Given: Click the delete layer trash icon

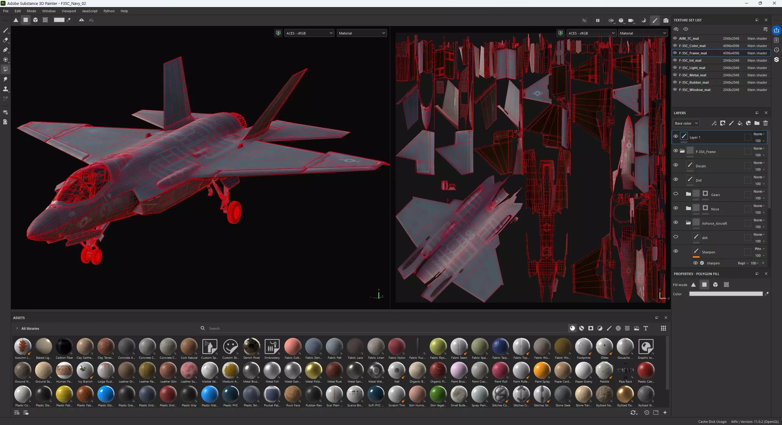Looking at the screenshot, I should click(x=765, y=123).
